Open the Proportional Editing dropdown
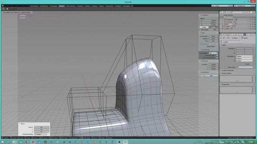Image resolution: width=257 pixels, height=144 pixels. [41, 134]
